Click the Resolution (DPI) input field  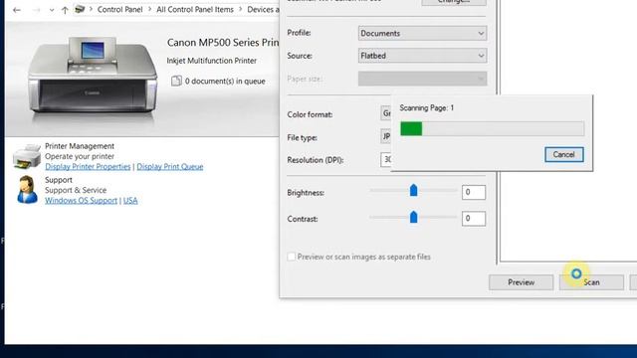pyautogui.click(x=385, y=159)
